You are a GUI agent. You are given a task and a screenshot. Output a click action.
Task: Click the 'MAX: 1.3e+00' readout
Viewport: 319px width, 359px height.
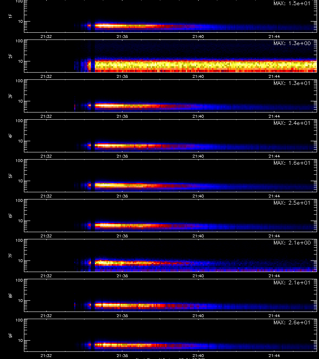pyautogui.click(x=292, y=43)
